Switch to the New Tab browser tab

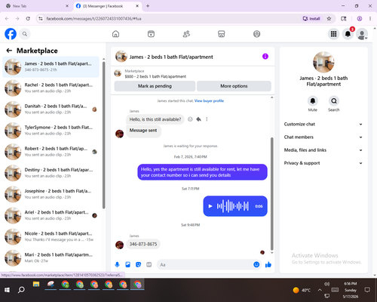[x=37, y=6]
